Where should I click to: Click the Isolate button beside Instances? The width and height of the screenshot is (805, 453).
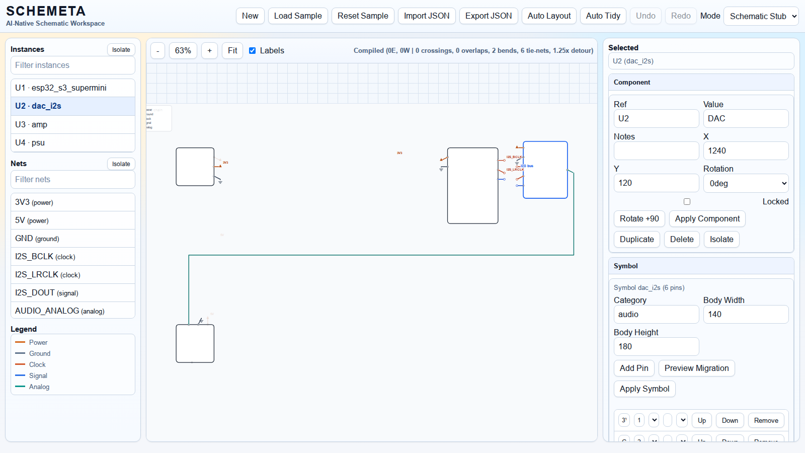(121, 50)
